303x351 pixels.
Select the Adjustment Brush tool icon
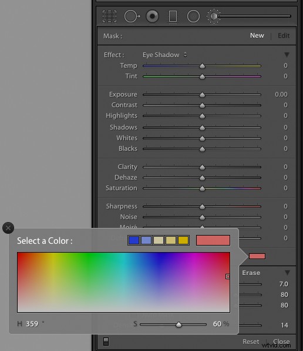click(214, 16)
